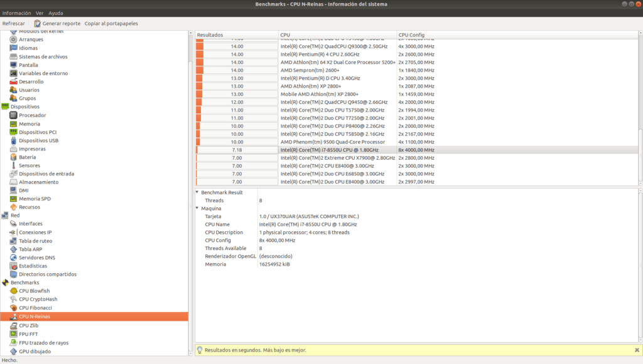Collapse the Benchmark Result section
This screenshot has width=643, height=364.
click(x=196, y=191)
